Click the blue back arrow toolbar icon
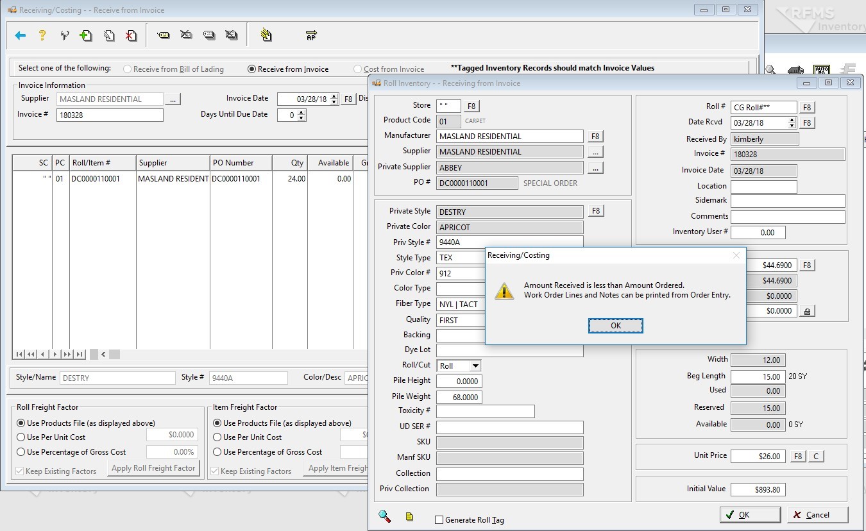This screenshot has height=531, width=866. pyautogui.click(x=21, y=35)
